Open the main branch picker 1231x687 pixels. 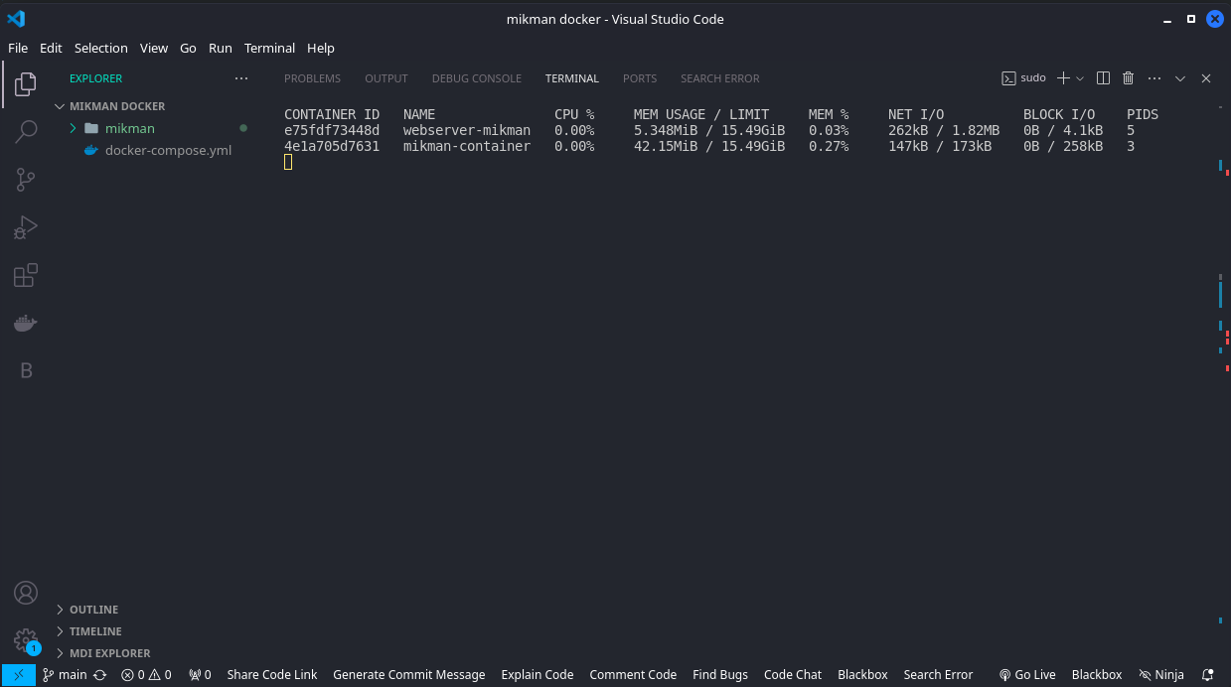point(65,675)
